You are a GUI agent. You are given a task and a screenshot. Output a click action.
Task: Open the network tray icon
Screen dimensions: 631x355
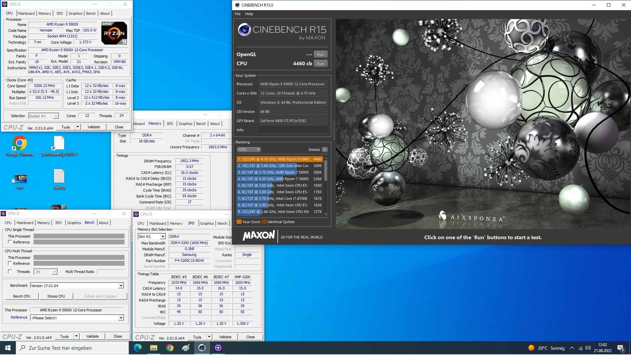click(x=580, y=348)
